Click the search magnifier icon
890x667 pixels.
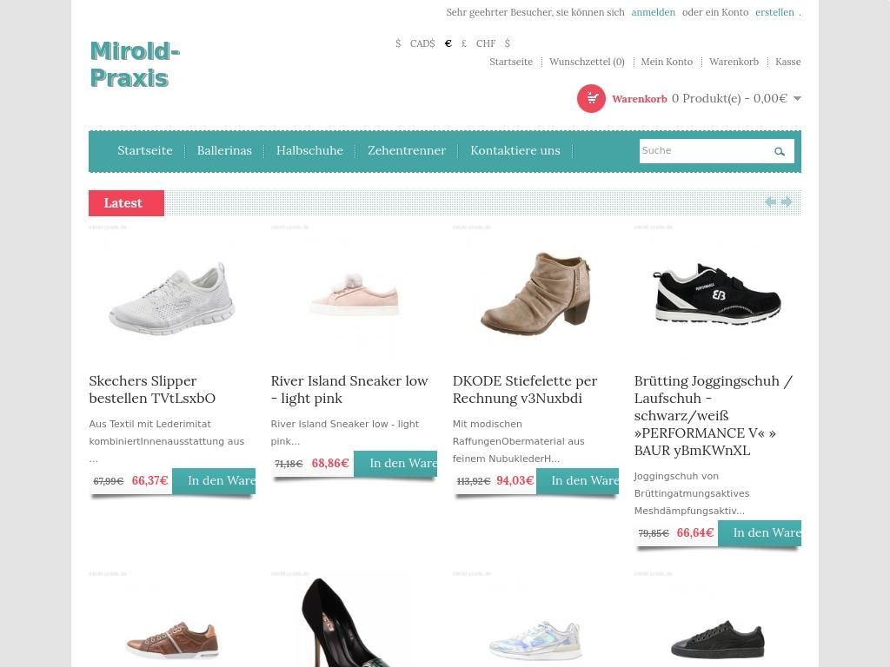(780, 151)
